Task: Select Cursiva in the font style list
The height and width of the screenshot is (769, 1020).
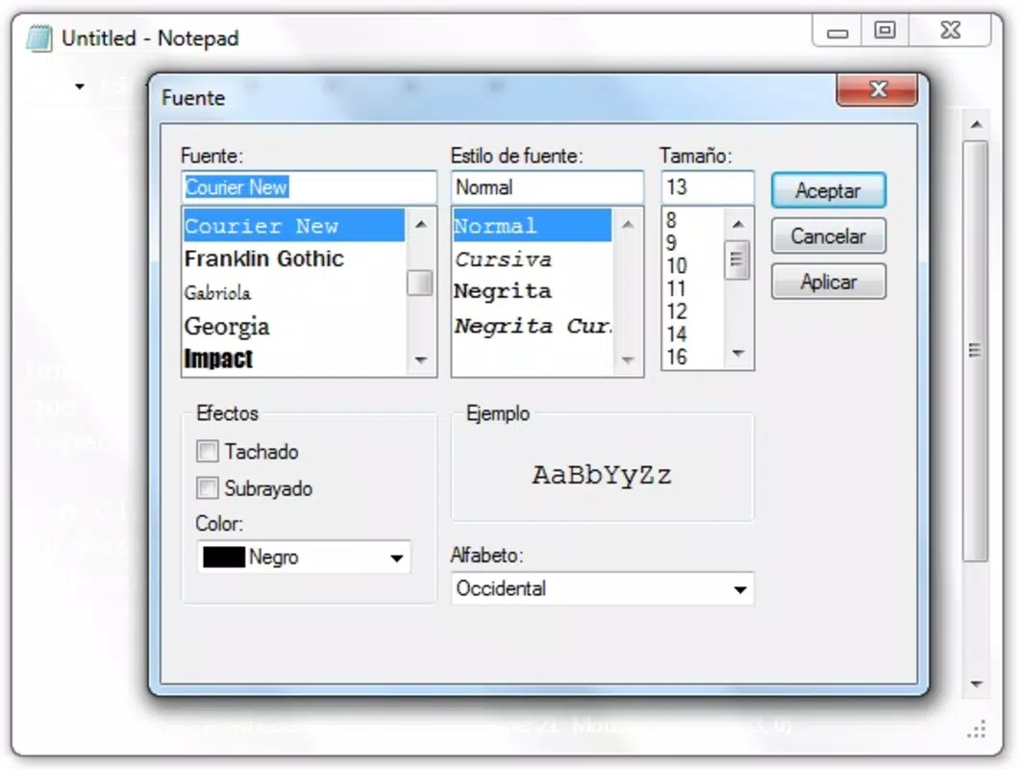Action: click(533, 259)
